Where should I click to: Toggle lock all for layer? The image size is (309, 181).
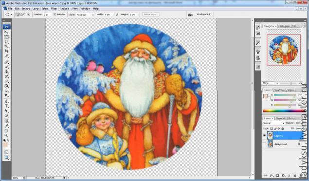tap(282, 128)
